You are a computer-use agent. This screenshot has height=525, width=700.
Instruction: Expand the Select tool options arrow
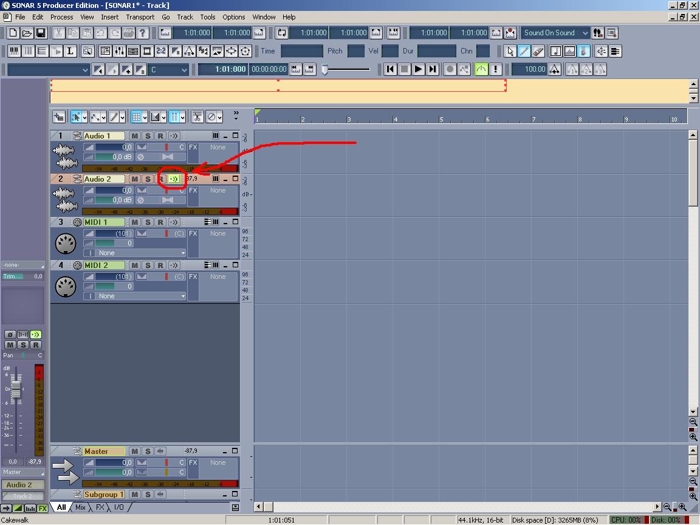pos(85,117)
